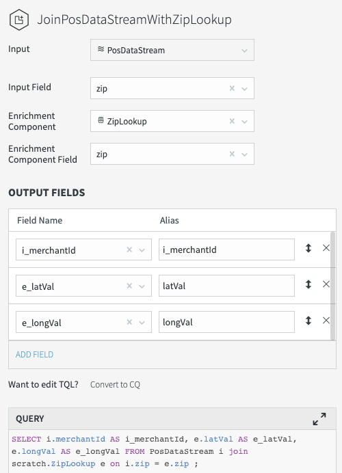Click the output fields vertical scrollbar
The height and width of the screenshot is (473, 342).
point(332,286)
